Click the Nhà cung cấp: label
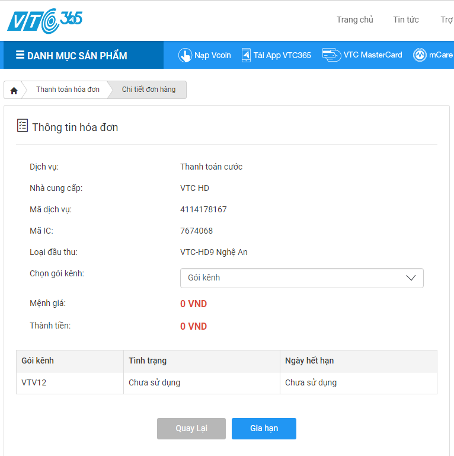Screen dimensions: 454x456 [56, 188]
